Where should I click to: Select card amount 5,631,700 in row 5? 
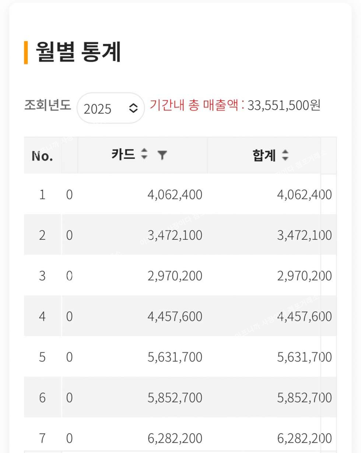[175, 357]
